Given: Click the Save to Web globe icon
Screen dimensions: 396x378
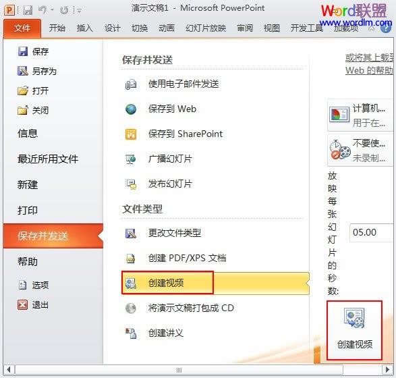Looking at the screenshot, I should [x=131, y=109].
